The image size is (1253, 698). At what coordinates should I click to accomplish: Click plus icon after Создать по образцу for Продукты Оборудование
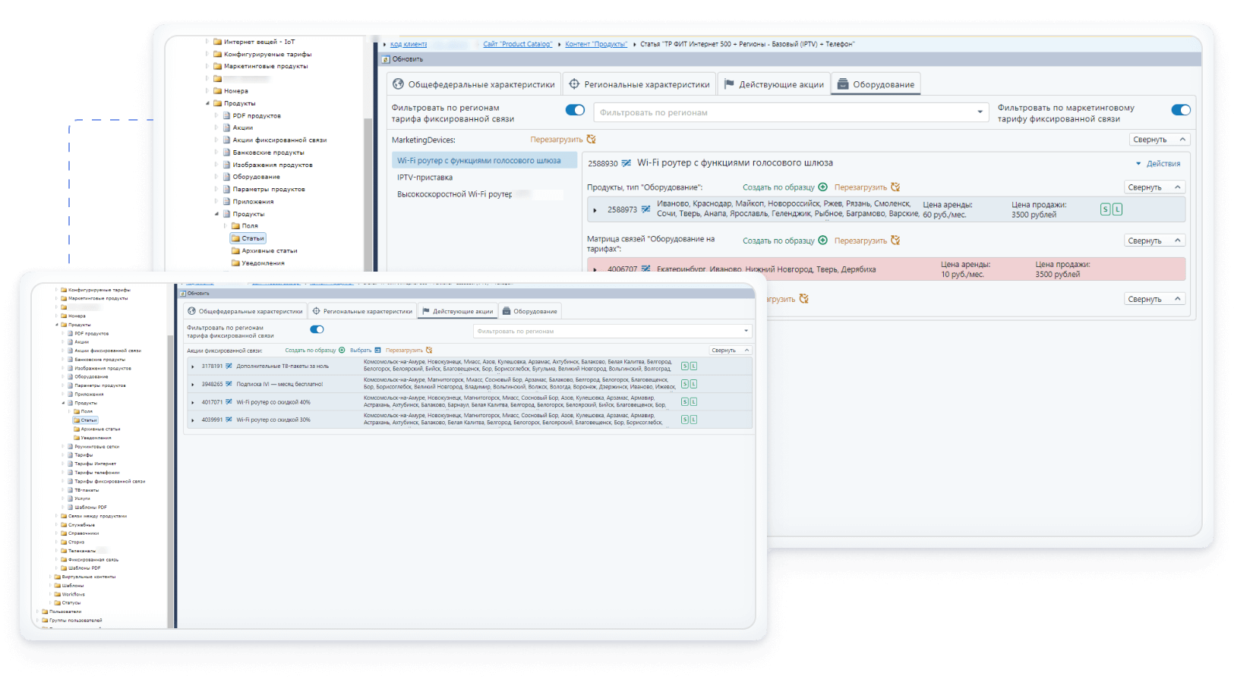point(822,187)
